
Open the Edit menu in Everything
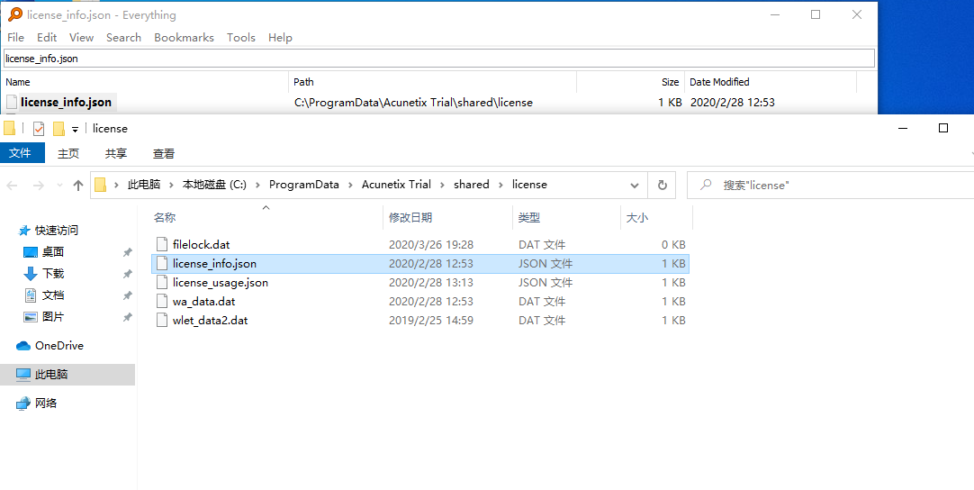(x=47, y=37)
